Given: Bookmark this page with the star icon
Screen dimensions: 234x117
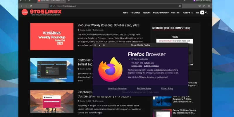Looking at the screenshot, I should (180, 6).
